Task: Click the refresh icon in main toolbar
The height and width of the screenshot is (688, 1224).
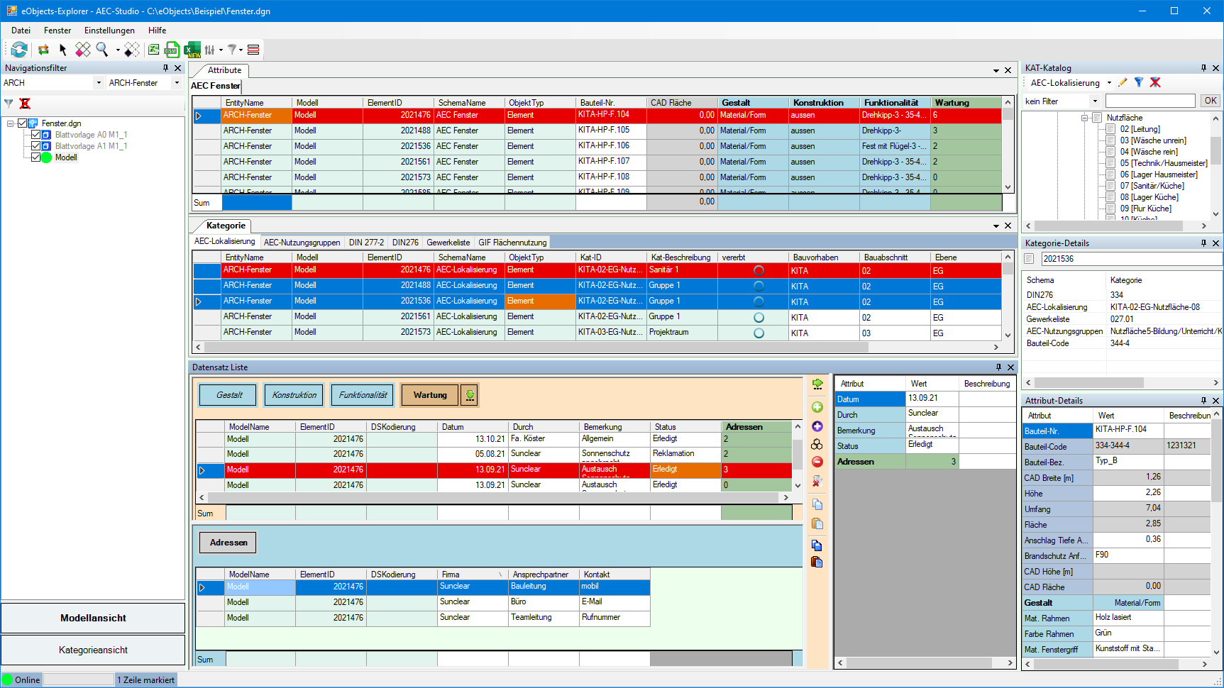Action: (x=19, y=50)
